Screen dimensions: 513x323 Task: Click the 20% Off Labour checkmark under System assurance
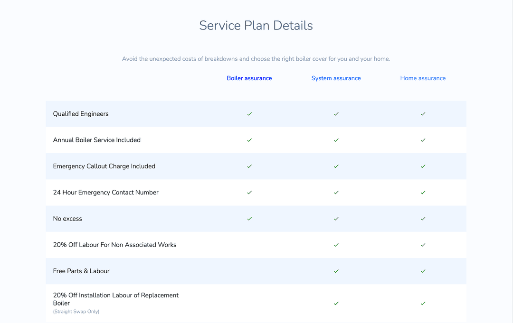336,245
